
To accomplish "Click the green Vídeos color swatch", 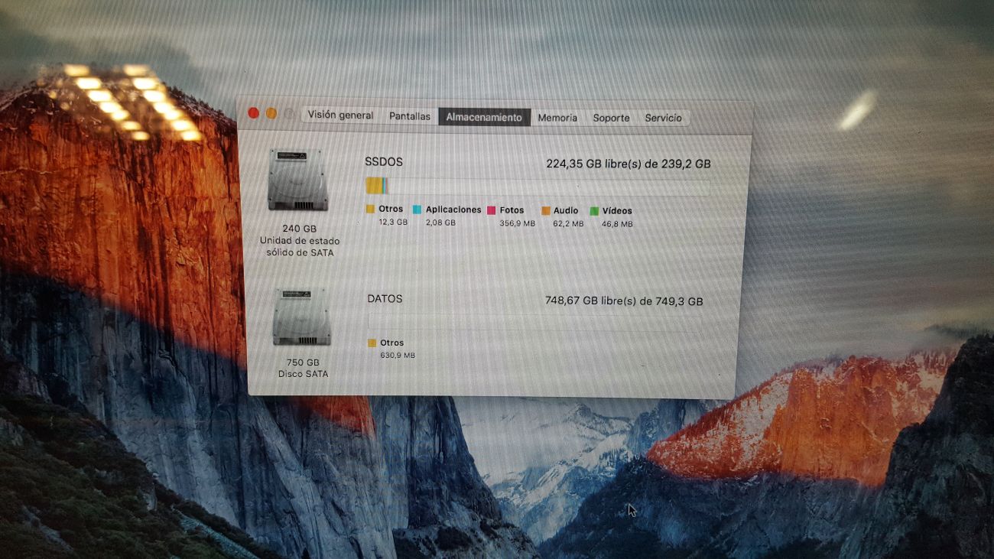I will tap(594, 211).
